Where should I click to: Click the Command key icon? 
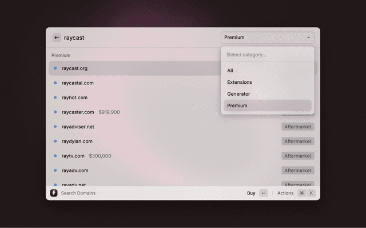click(x=301, y=193)
